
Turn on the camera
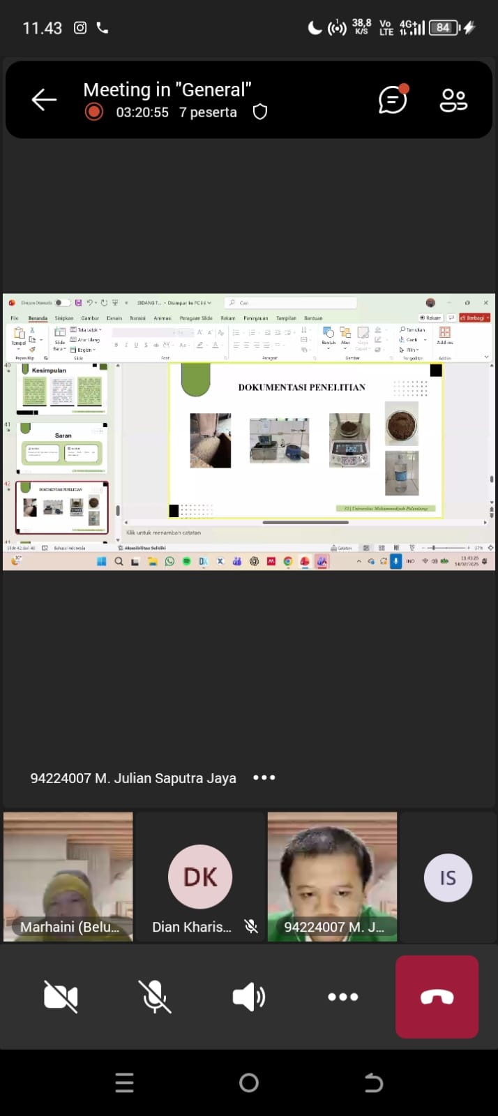point(61,997)
